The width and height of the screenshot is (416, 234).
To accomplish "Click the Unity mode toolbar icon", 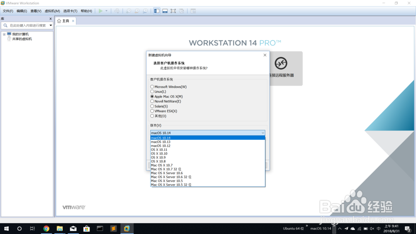I will click(x=181, y=11).
